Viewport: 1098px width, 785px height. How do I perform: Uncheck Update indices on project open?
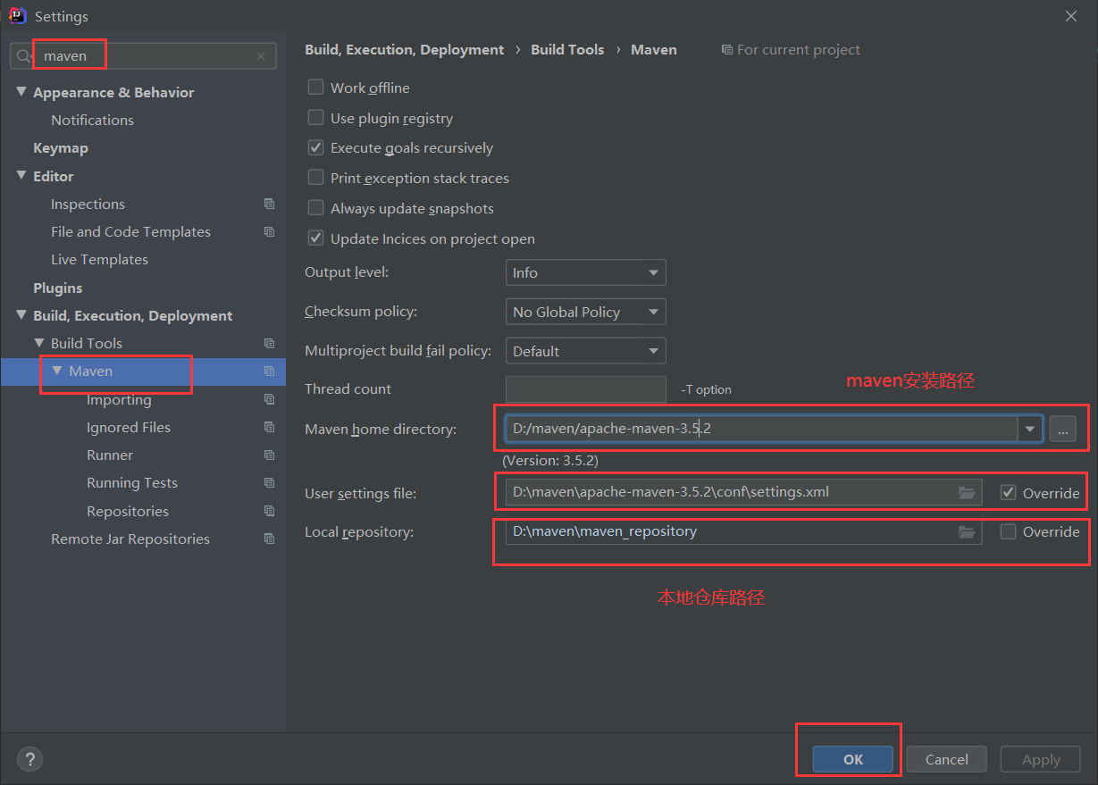[315, 238]
